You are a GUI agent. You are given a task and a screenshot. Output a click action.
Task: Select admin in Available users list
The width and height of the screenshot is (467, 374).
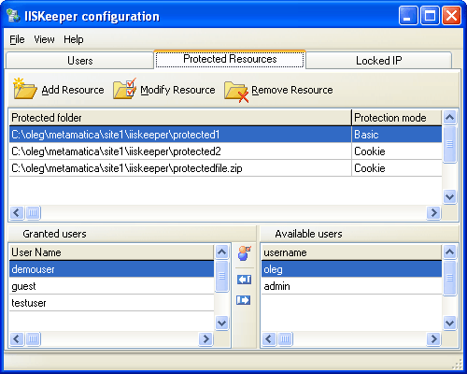(x=351, y=286)
